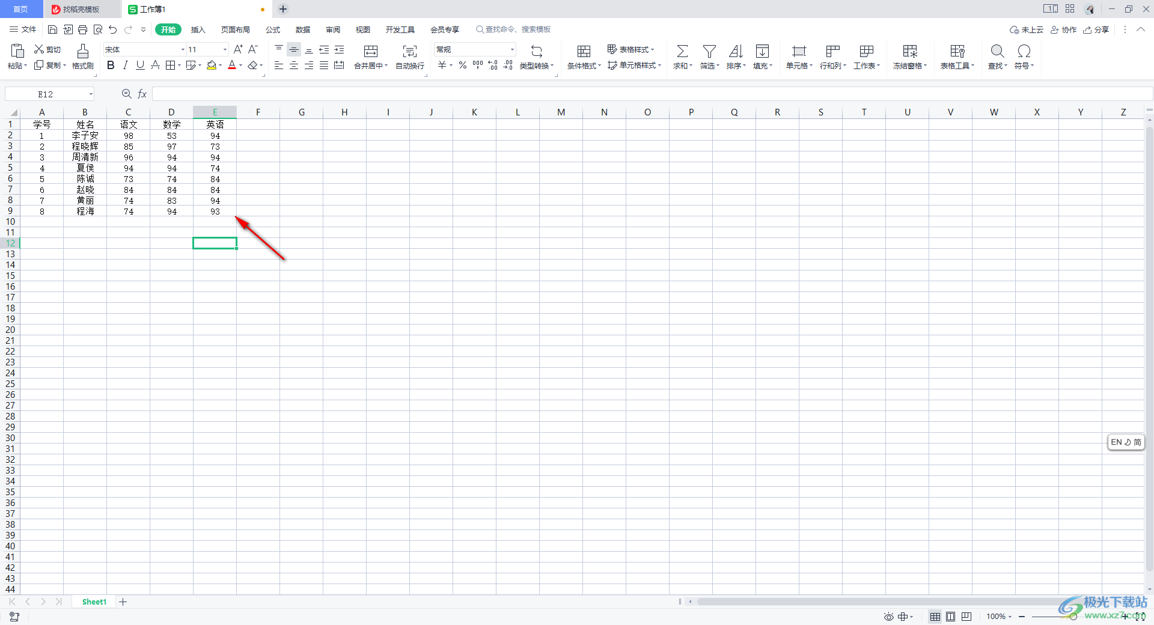The image size is (1154, 625).
Task: Open the Formulas (公式) tab
Action: (273, 29)
